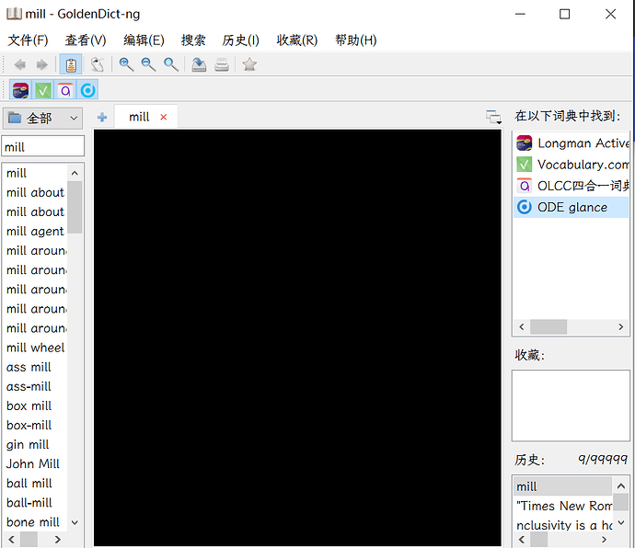Open the 搜索 menu
635x548 pixels.
pyautogui.click(x=193, y=40)
